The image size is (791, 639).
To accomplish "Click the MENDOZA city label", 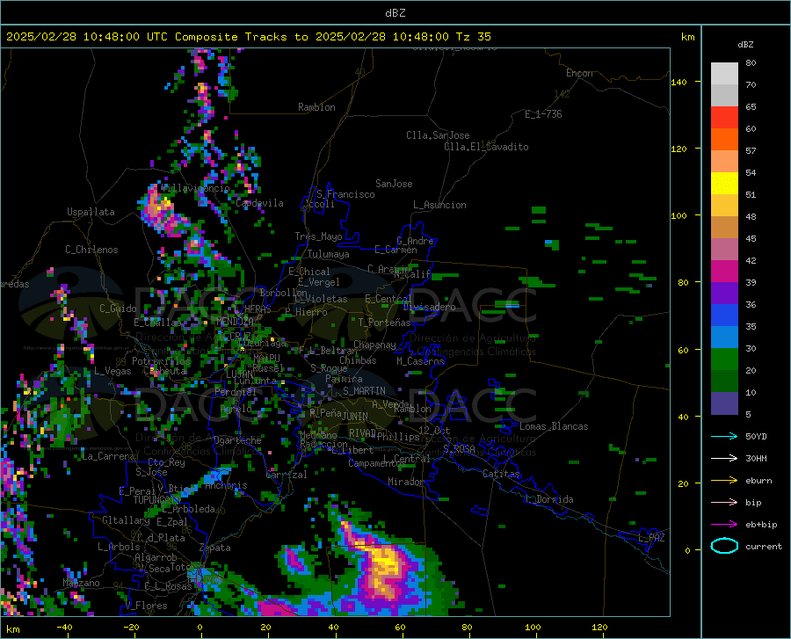I will [x=235, y=322].
